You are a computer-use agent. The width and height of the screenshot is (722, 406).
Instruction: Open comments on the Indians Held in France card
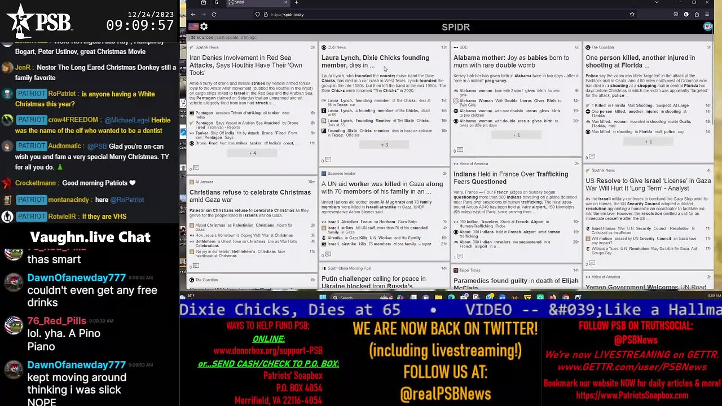pos(460,257)
